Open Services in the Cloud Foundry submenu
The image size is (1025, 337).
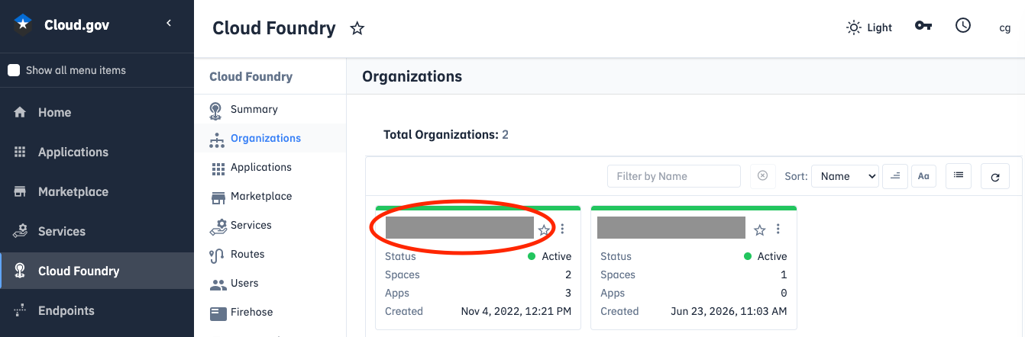coord(270,225)
